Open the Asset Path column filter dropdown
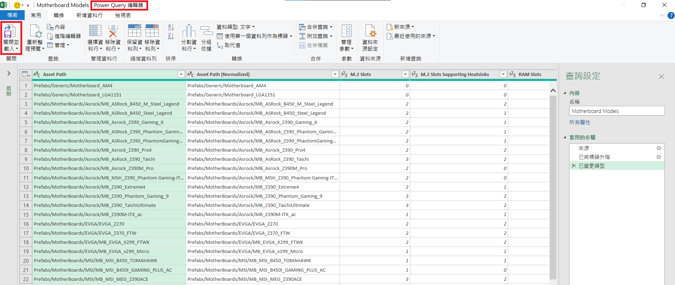This screenshot has width=675, height=285. pos(181,74)
